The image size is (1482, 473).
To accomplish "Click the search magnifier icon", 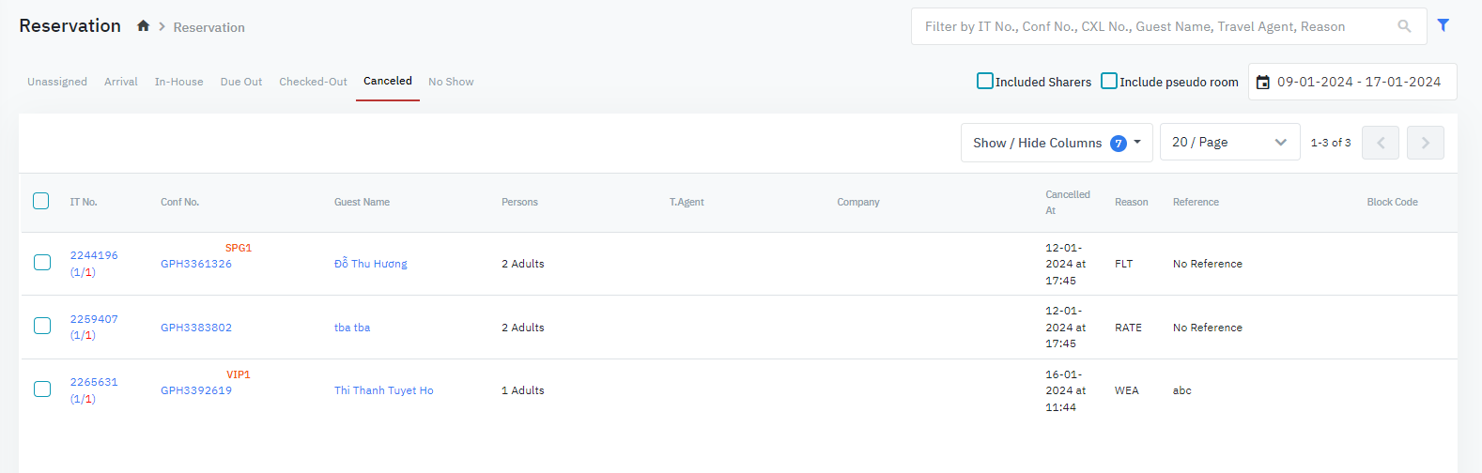I will pyautogui.click(x=1404, y=26).
